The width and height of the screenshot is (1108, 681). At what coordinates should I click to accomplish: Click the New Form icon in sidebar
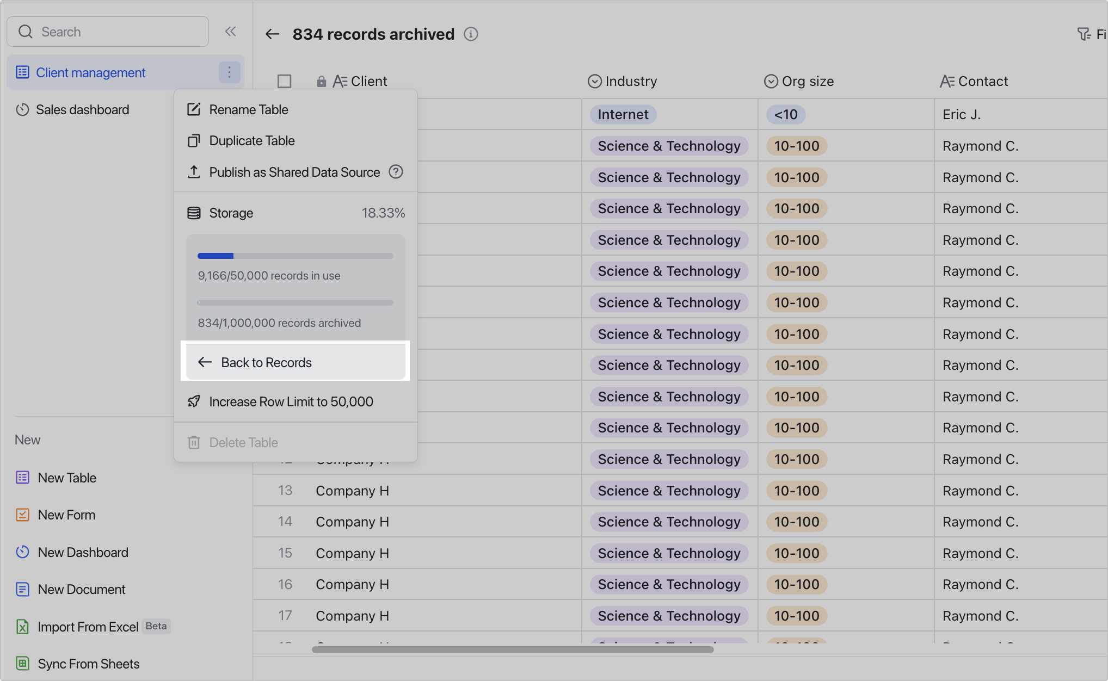coord(22,515)
